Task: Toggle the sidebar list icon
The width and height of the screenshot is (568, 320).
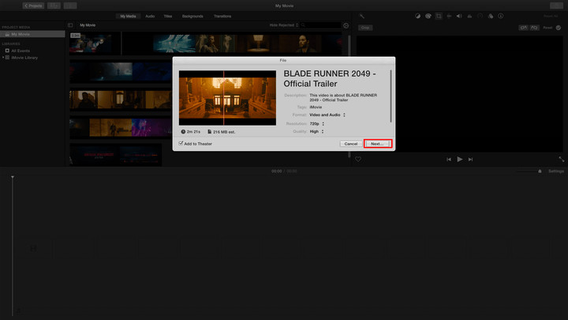Action: (x=70, y=25)
